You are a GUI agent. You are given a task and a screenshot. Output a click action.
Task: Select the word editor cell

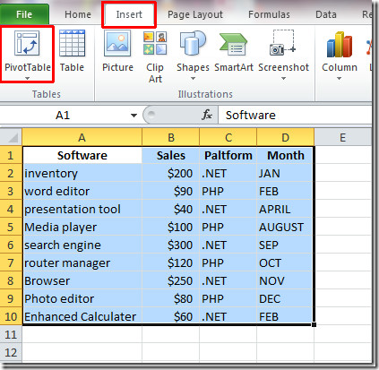(x=82, y=191)
